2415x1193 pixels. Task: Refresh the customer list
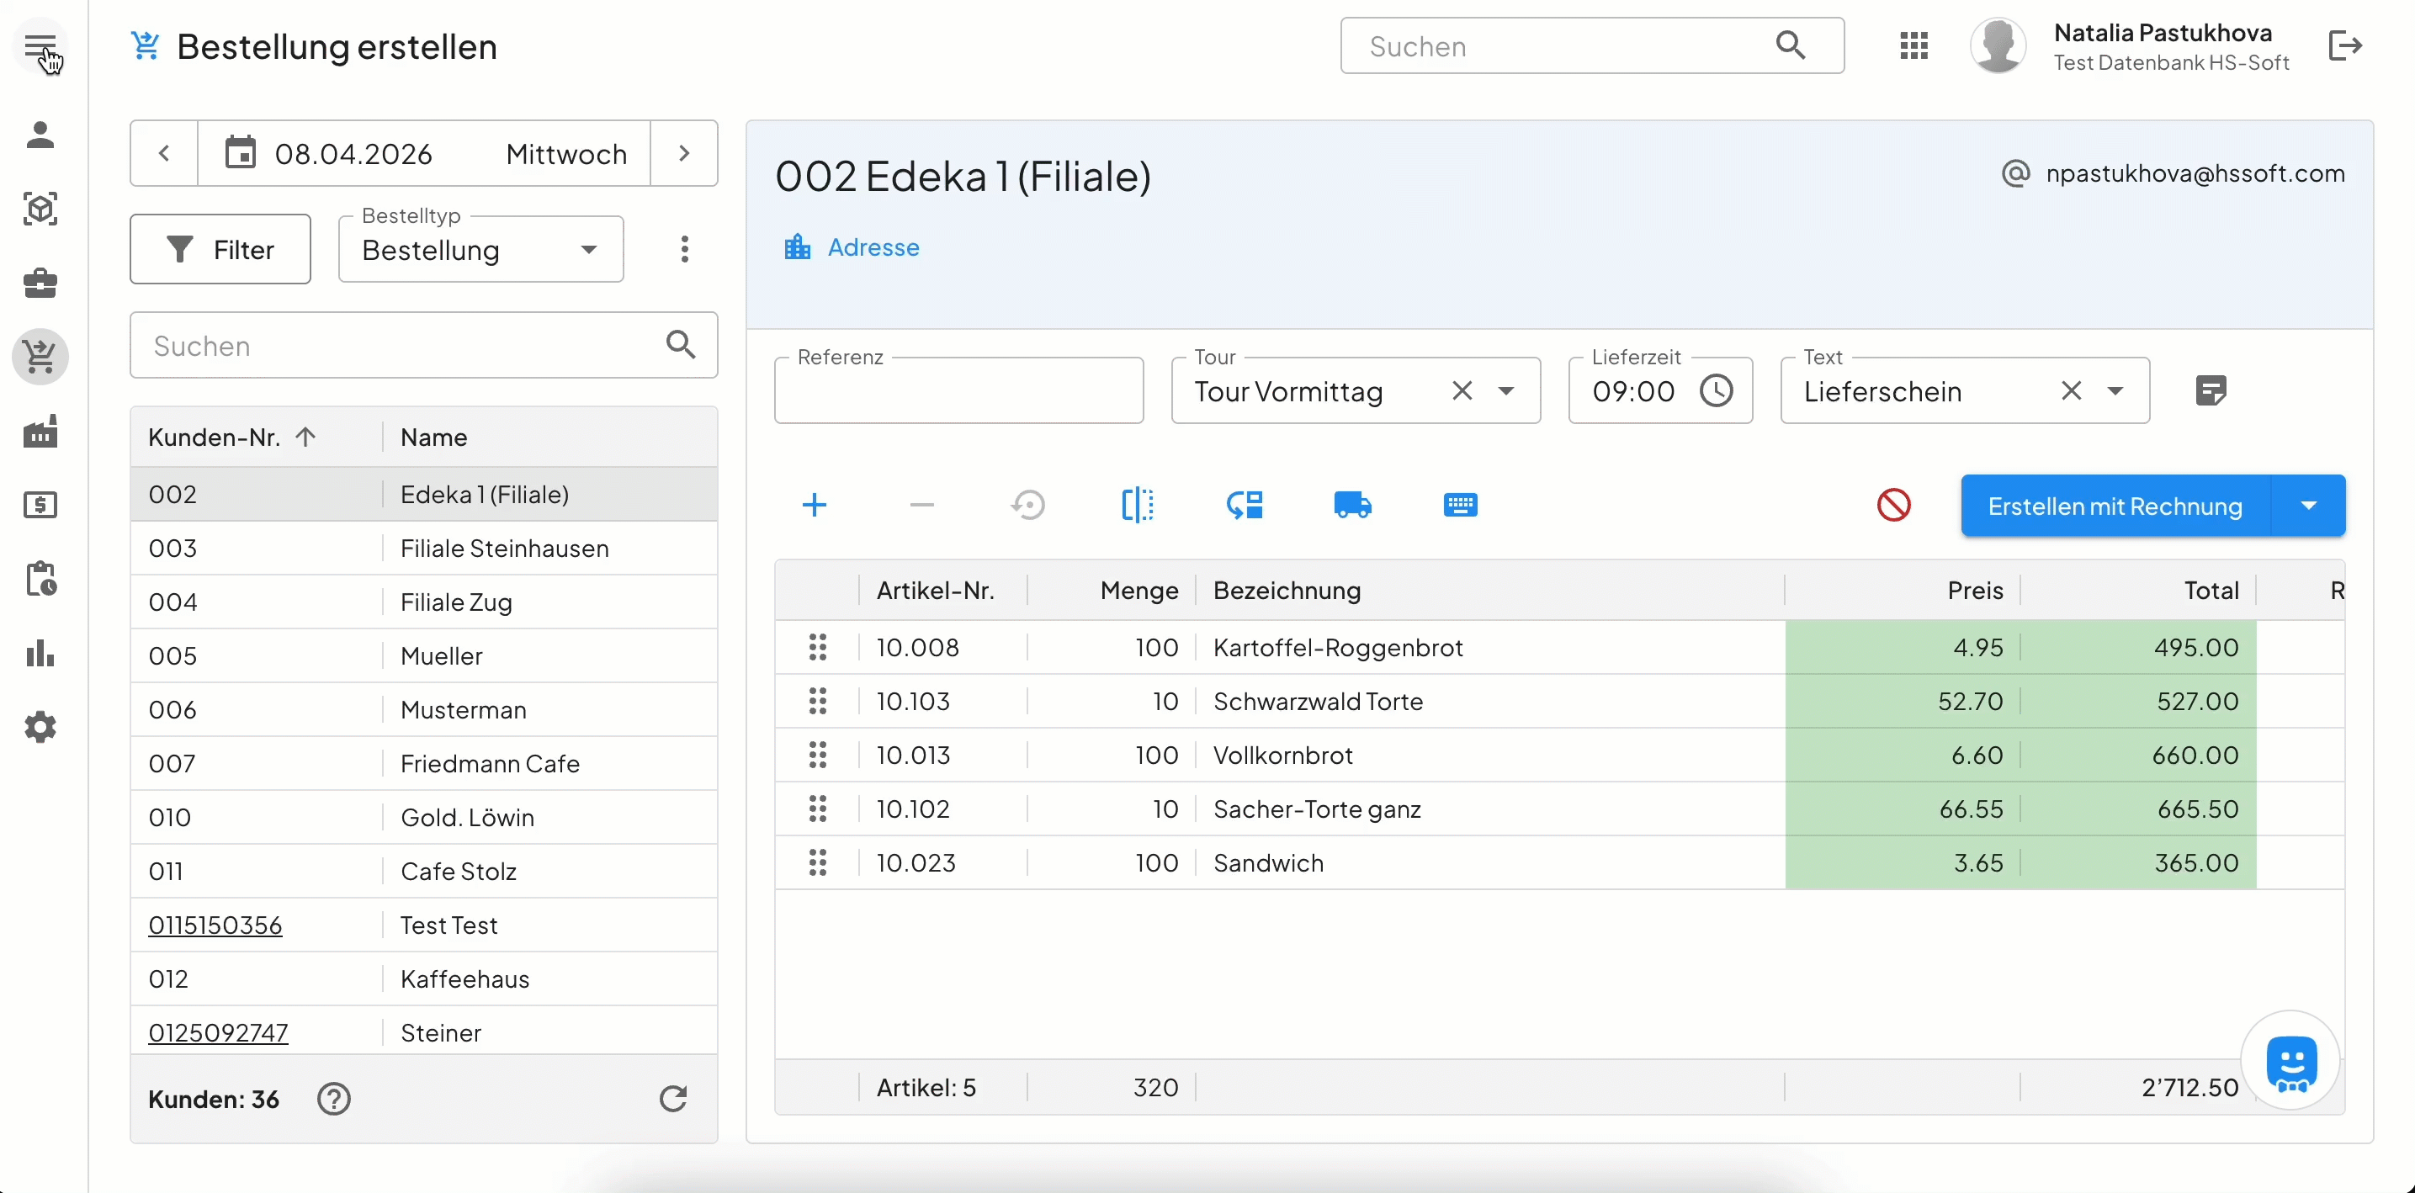pos(672,1098)
